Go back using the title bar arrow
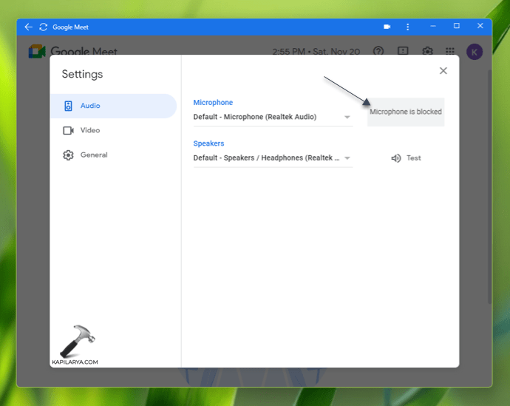Image resolution: width=510 pixels, height=406 pixels. click(29, 27)
